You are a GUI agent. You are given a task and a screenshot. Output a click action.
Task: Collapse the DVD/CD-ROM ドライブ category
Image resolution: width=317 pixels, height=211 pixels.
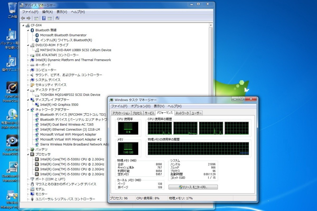coord(28,45)
